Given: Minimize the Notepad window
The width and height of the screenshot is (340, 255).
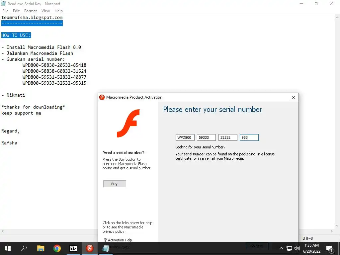Looking at the screenshot, I should (x=301, y=4).
